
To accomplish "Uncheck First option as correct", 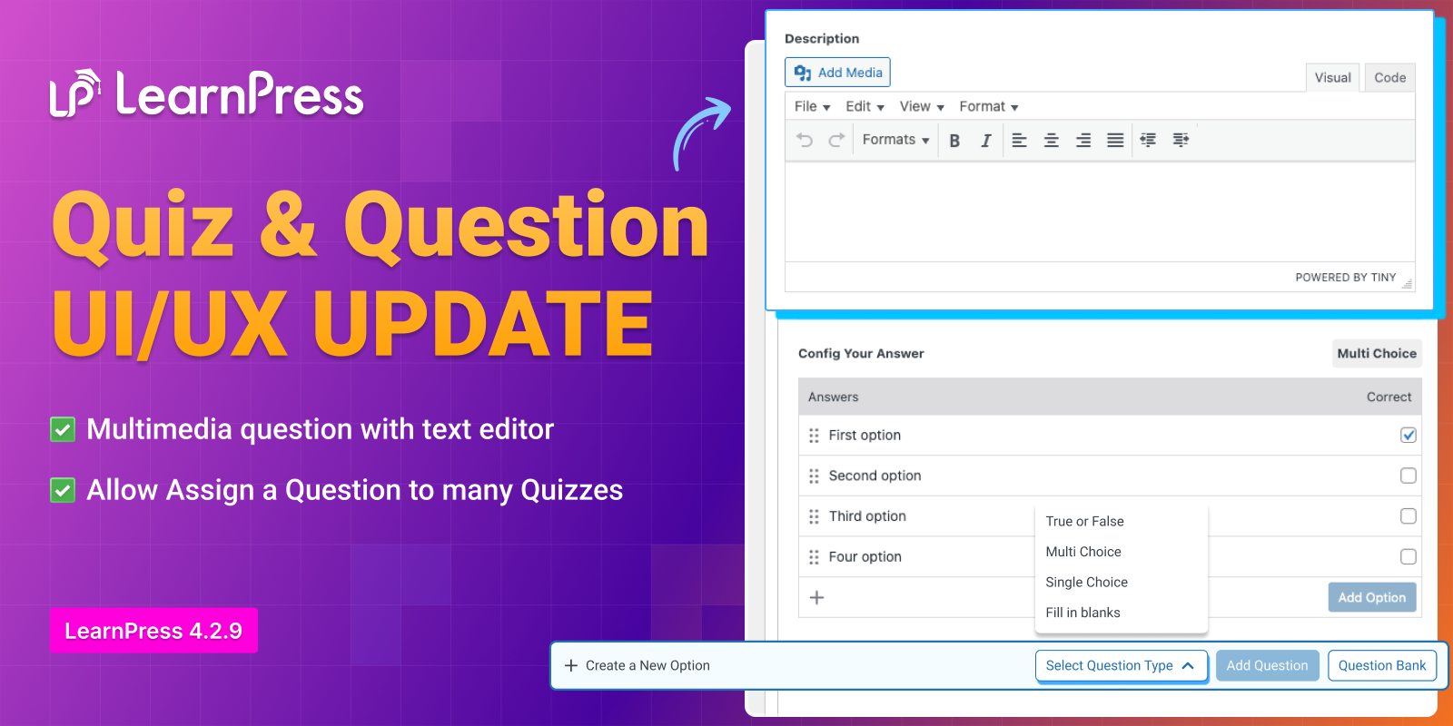I will click(1408, 435).
